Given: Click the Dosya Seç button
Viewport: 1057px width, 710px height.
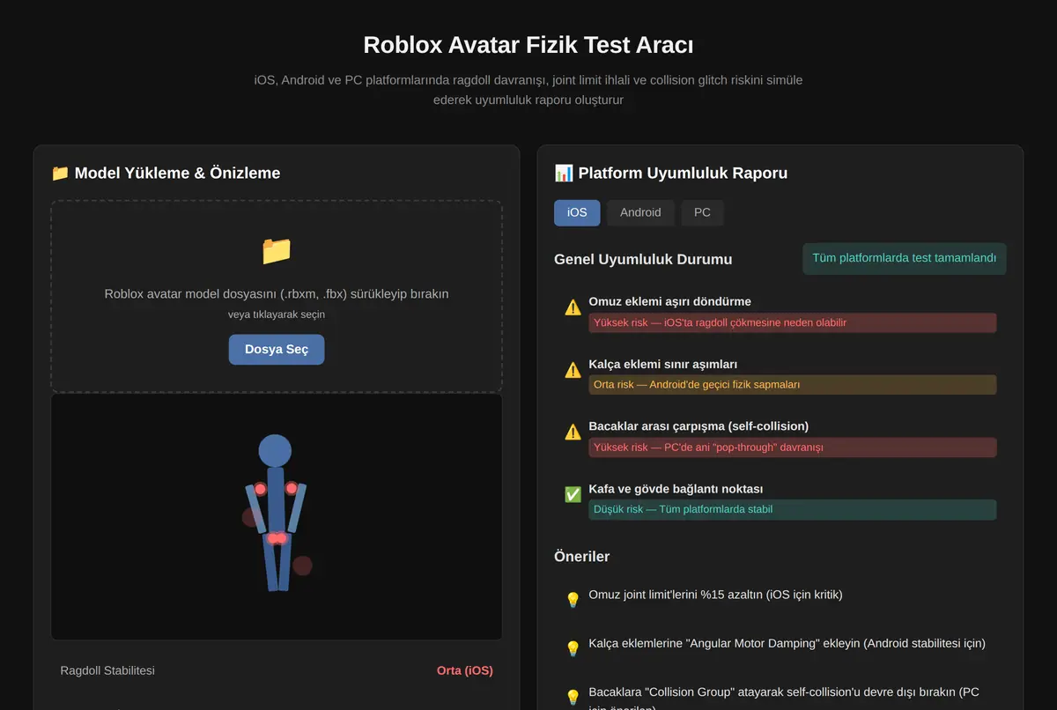Looking at the screenshot, I should [x=277, y=350].
